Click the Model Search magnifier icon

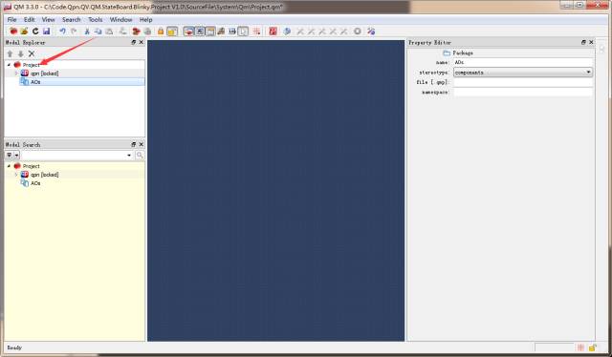(140, 156)
